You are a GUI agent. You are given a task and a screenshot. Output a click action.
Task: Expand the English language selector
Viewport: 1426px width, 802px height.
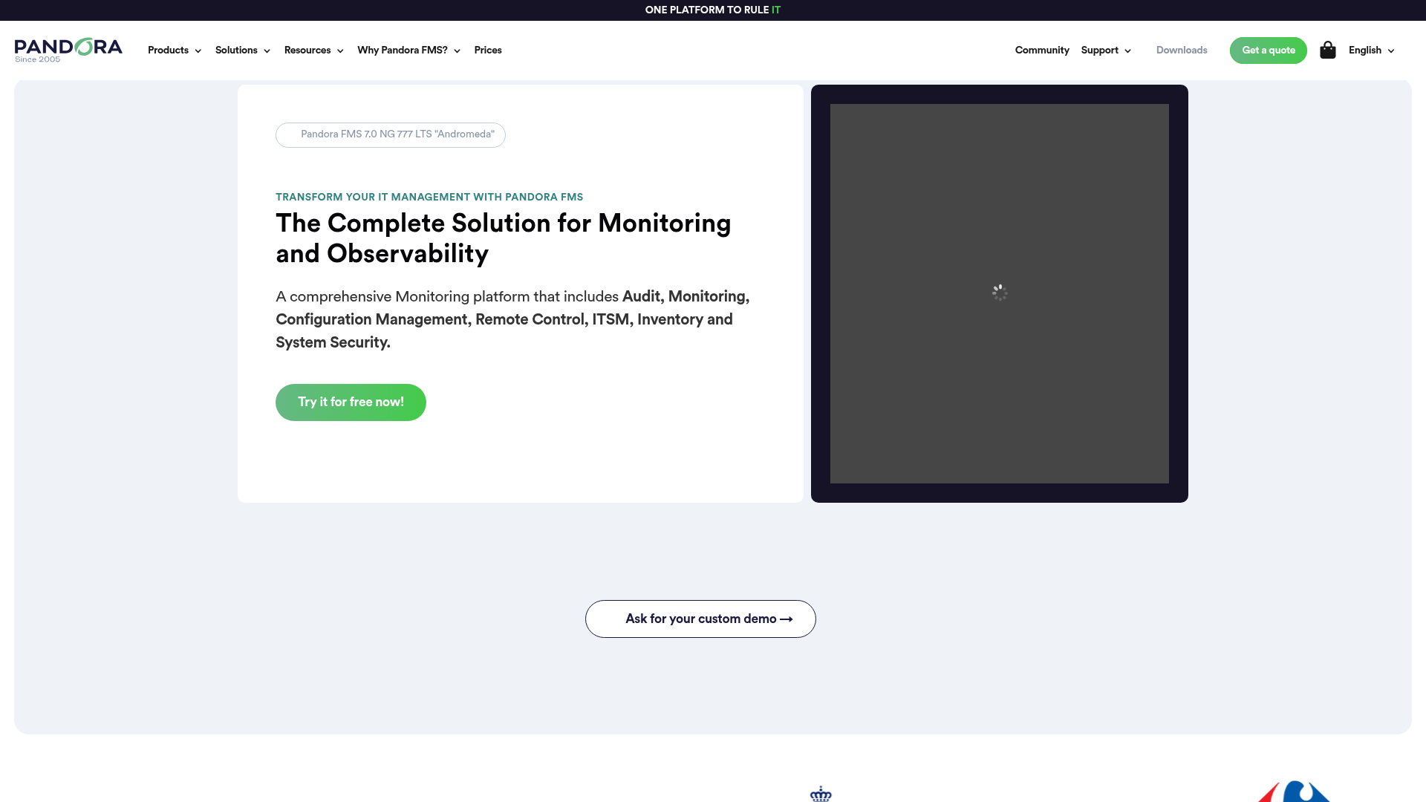tap(1370, 50)
